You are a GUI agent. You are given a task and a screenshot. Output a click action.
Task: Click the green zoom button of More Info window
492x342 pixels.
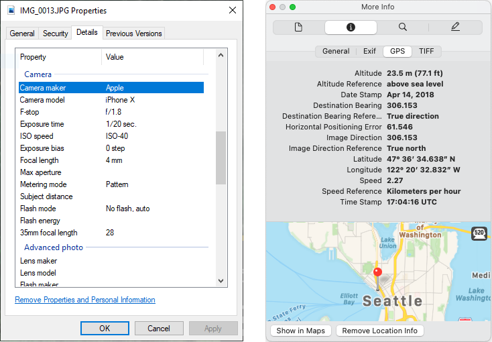coord(292,7)
